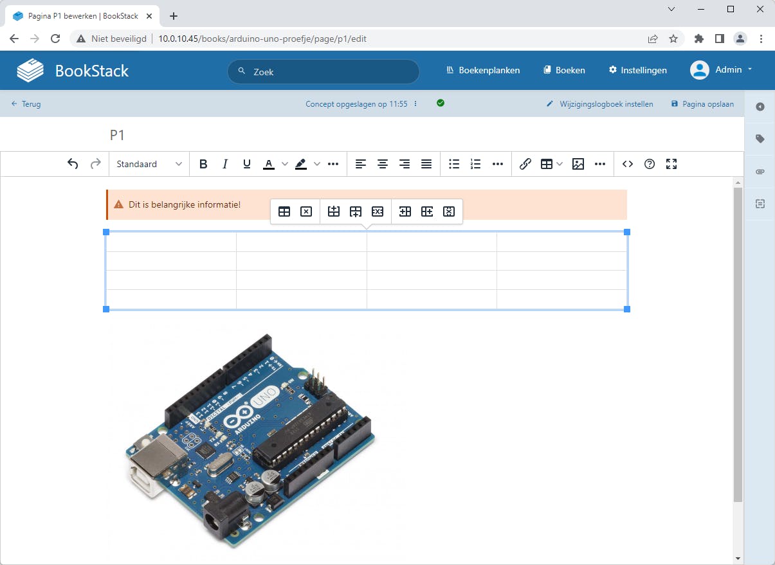
Task: Open the Admin user menu
Action: coord(721,69)
